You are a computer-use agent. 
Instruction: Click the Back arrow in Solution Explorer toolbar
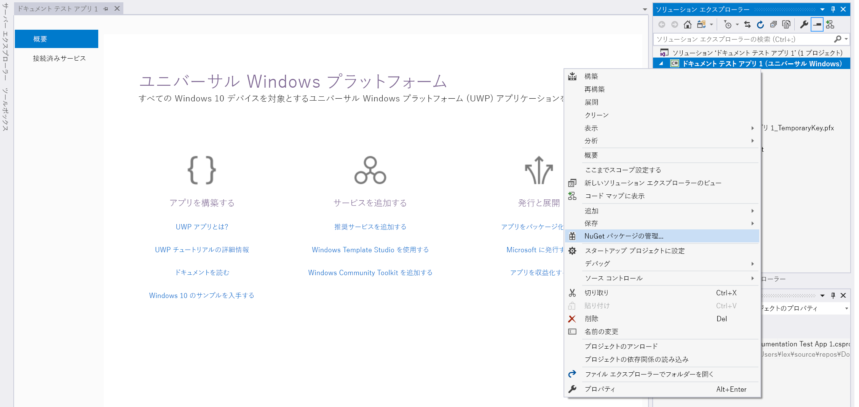pos(662,24)
